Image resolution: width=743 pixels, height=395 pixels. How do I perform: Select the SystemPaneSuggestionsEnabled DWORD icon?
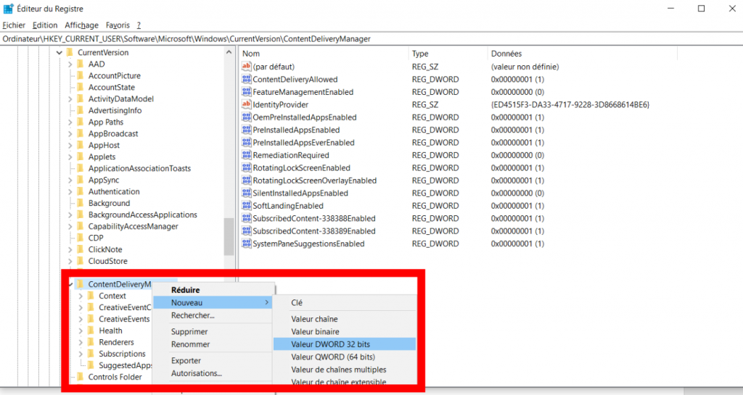246,244
